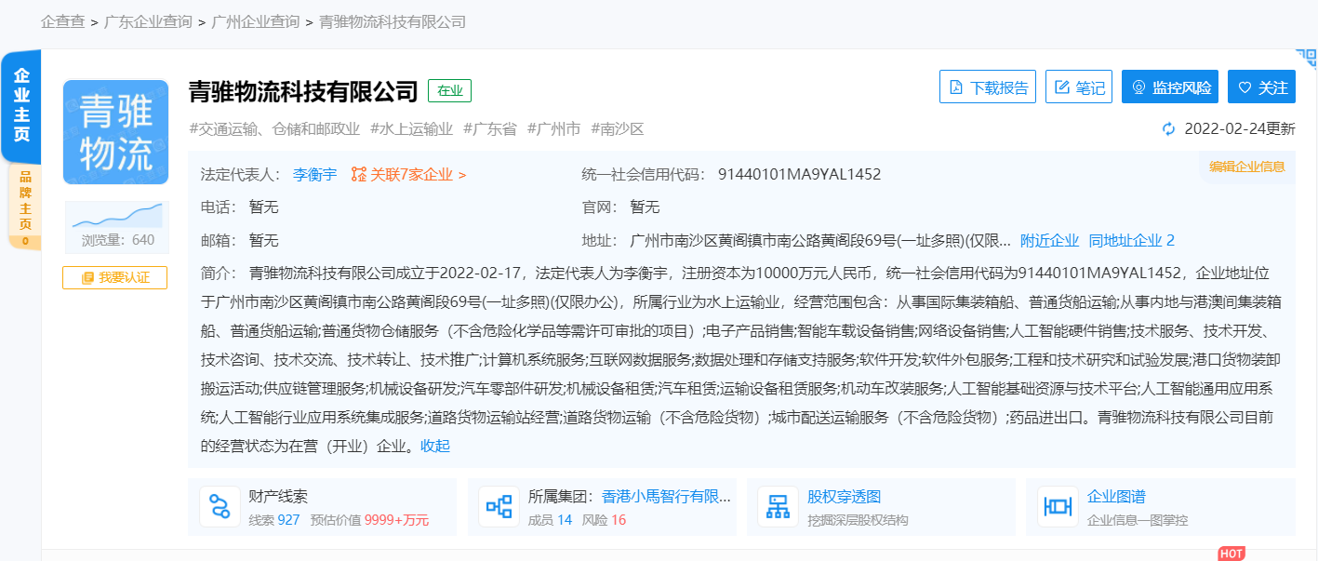The width and height of the screenshot is (1318, 561).
Task: Click the 企业信息一图掌控 subtitle
Action: click(1138, 520)
